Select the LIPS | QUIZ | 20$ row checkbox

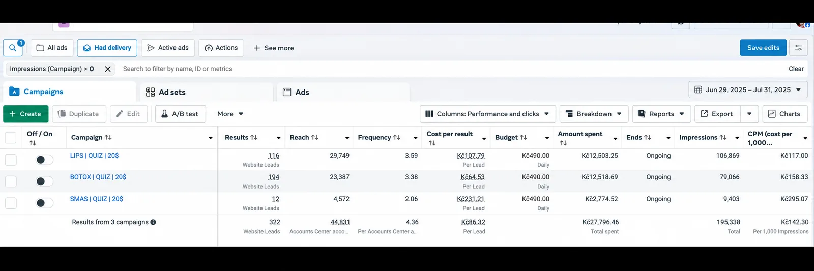[11, 160]
